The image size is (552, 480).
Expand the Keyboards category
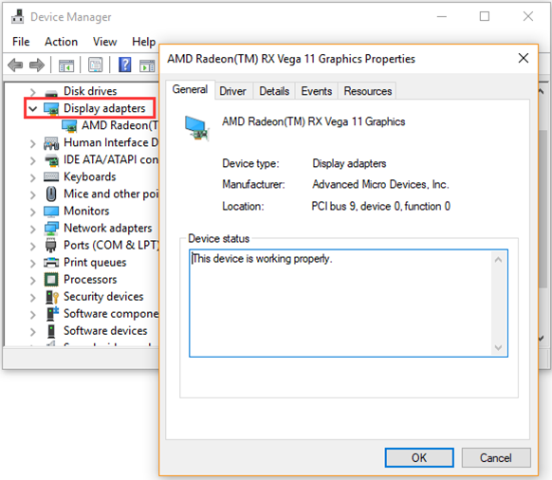[33, 177]
